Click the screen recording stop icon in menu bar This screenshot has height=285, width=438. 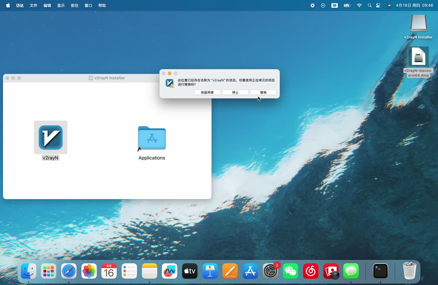(x=312, y=5)
